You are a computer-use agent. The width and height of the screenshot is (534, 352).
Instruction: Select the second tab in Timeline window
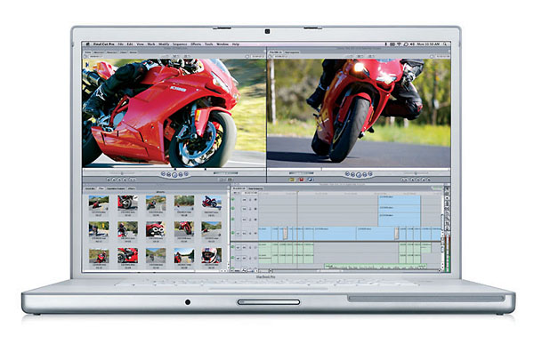255,188
